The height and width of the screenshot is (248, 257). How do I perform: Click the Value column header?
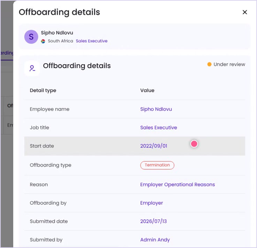[147, 90]
